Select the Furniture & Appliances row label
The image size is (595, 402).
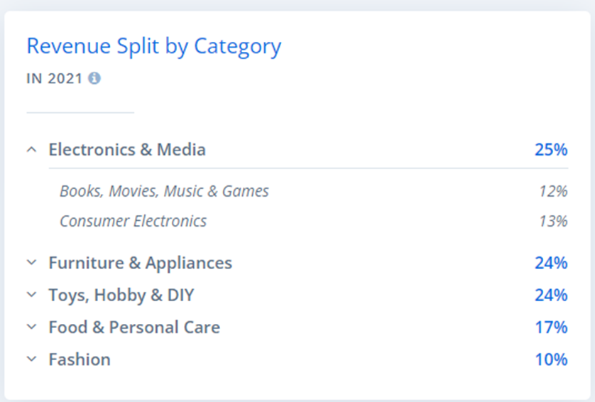(x=141, y=263)
